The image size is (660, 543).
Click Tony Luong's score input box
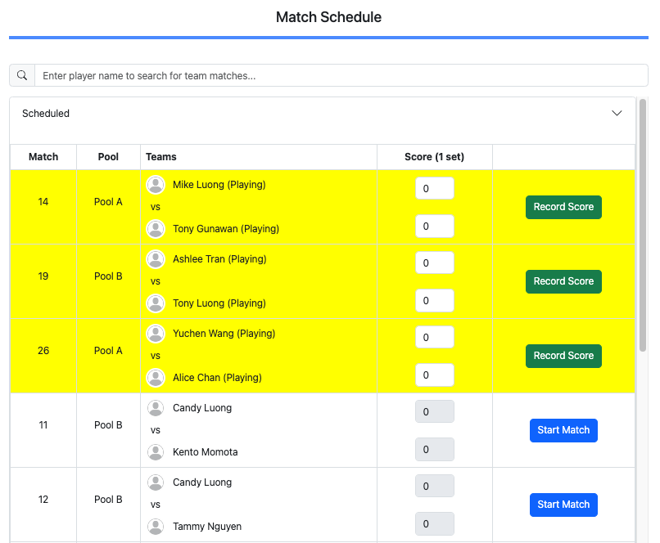(x=435, y=300)
